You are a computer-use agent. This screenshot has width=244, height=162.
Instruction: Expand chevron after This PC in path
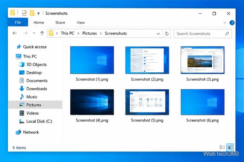pyautogui.click(x=78, y=33)
